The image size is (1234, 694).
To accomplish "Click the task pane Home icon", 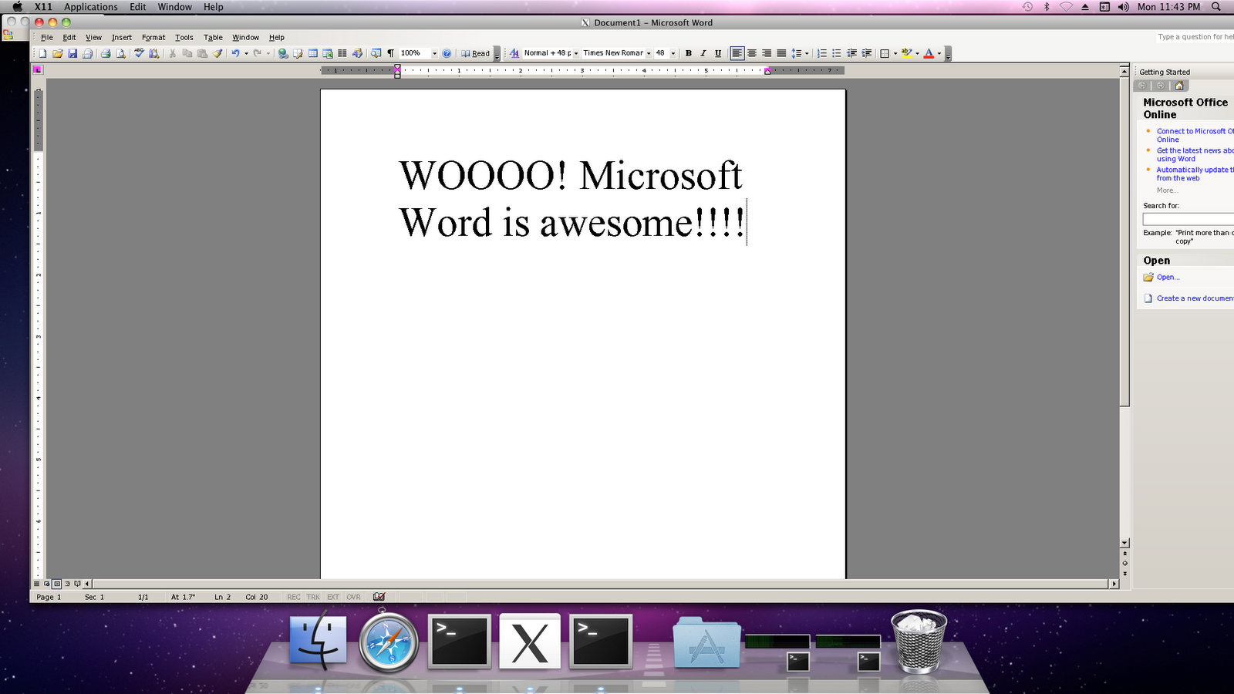I will pyautogui.click(x=1178, y=86).
